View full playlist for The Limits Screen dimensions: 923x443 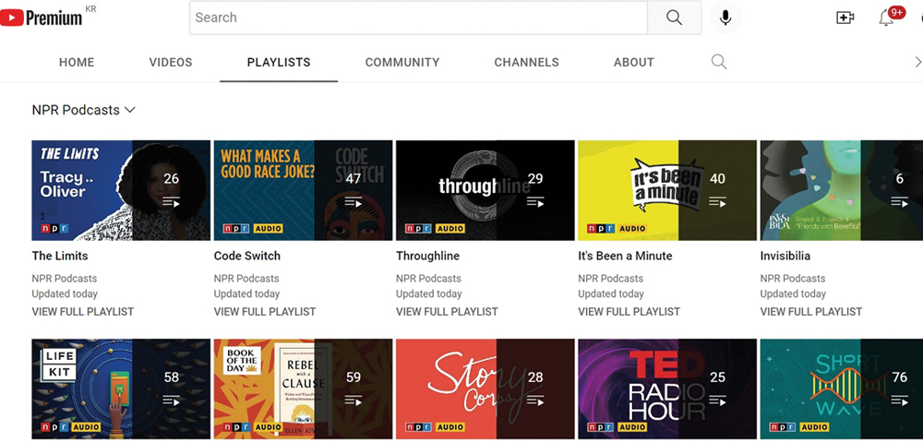(x=82, y=312)
